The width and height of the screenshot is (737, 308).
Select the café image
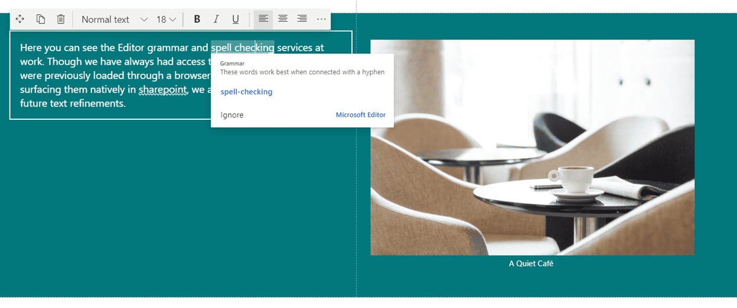(532, 148)
